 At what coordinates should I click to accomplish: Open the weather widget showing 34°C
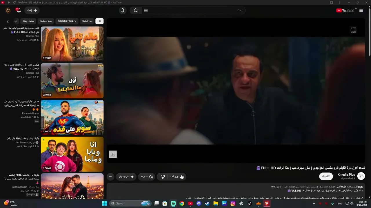coord(10,203)
